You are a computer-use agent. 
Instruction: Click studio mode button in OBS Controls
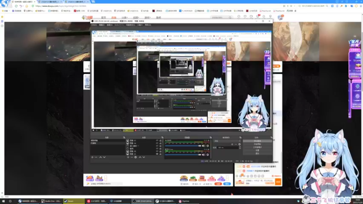click(x=257, y=147)
